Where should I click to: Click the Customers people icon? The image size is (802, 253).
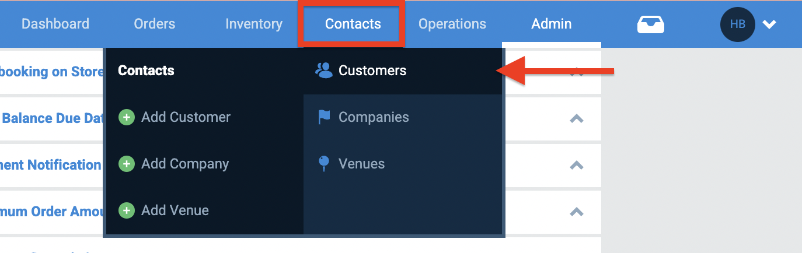tap(323, 71)
